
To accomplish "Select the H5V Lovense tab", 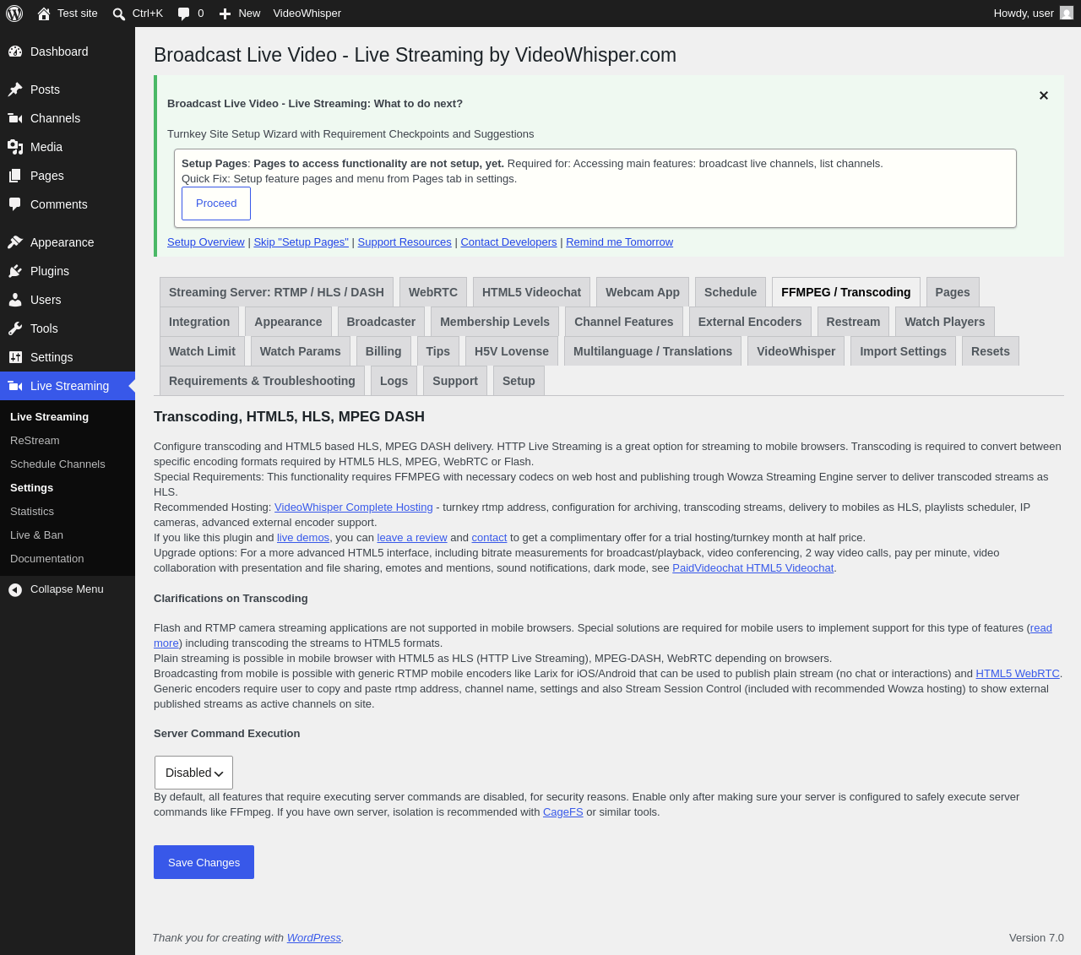I will (512, 351).
